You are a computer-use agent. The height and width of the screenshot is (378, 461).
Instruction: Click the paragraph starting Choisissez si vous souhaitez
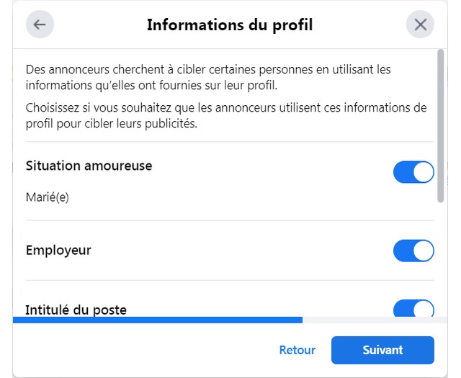pos(226,115)
